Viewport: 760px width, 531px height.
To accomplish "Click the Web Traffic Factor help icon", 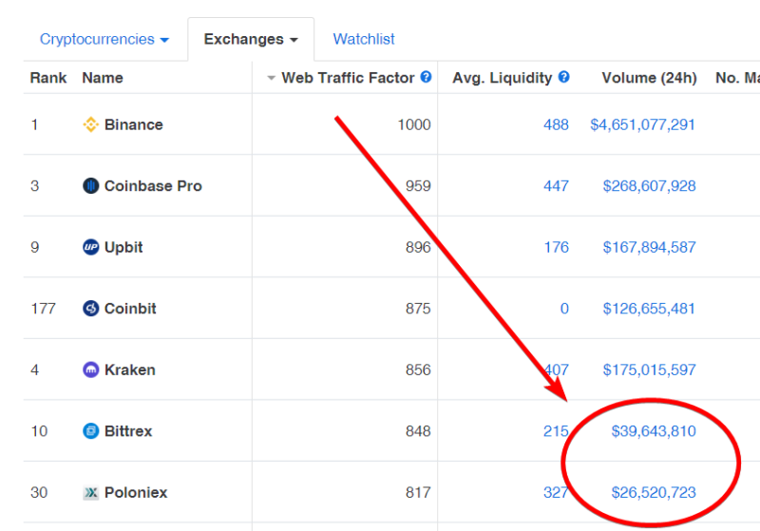I will [x=426, y=77].
